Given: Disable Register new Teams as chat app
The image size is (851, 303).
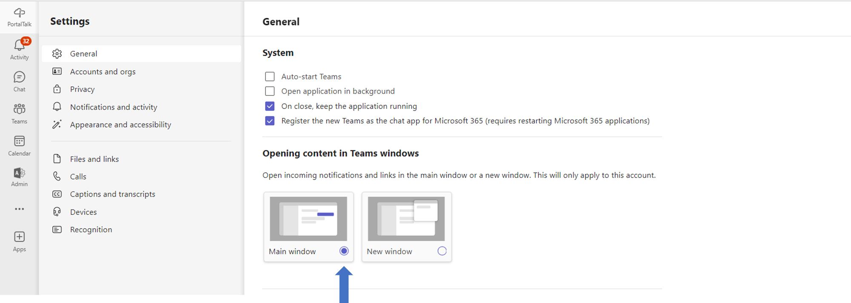Looking at the screenshot, I should pos(270,121).
